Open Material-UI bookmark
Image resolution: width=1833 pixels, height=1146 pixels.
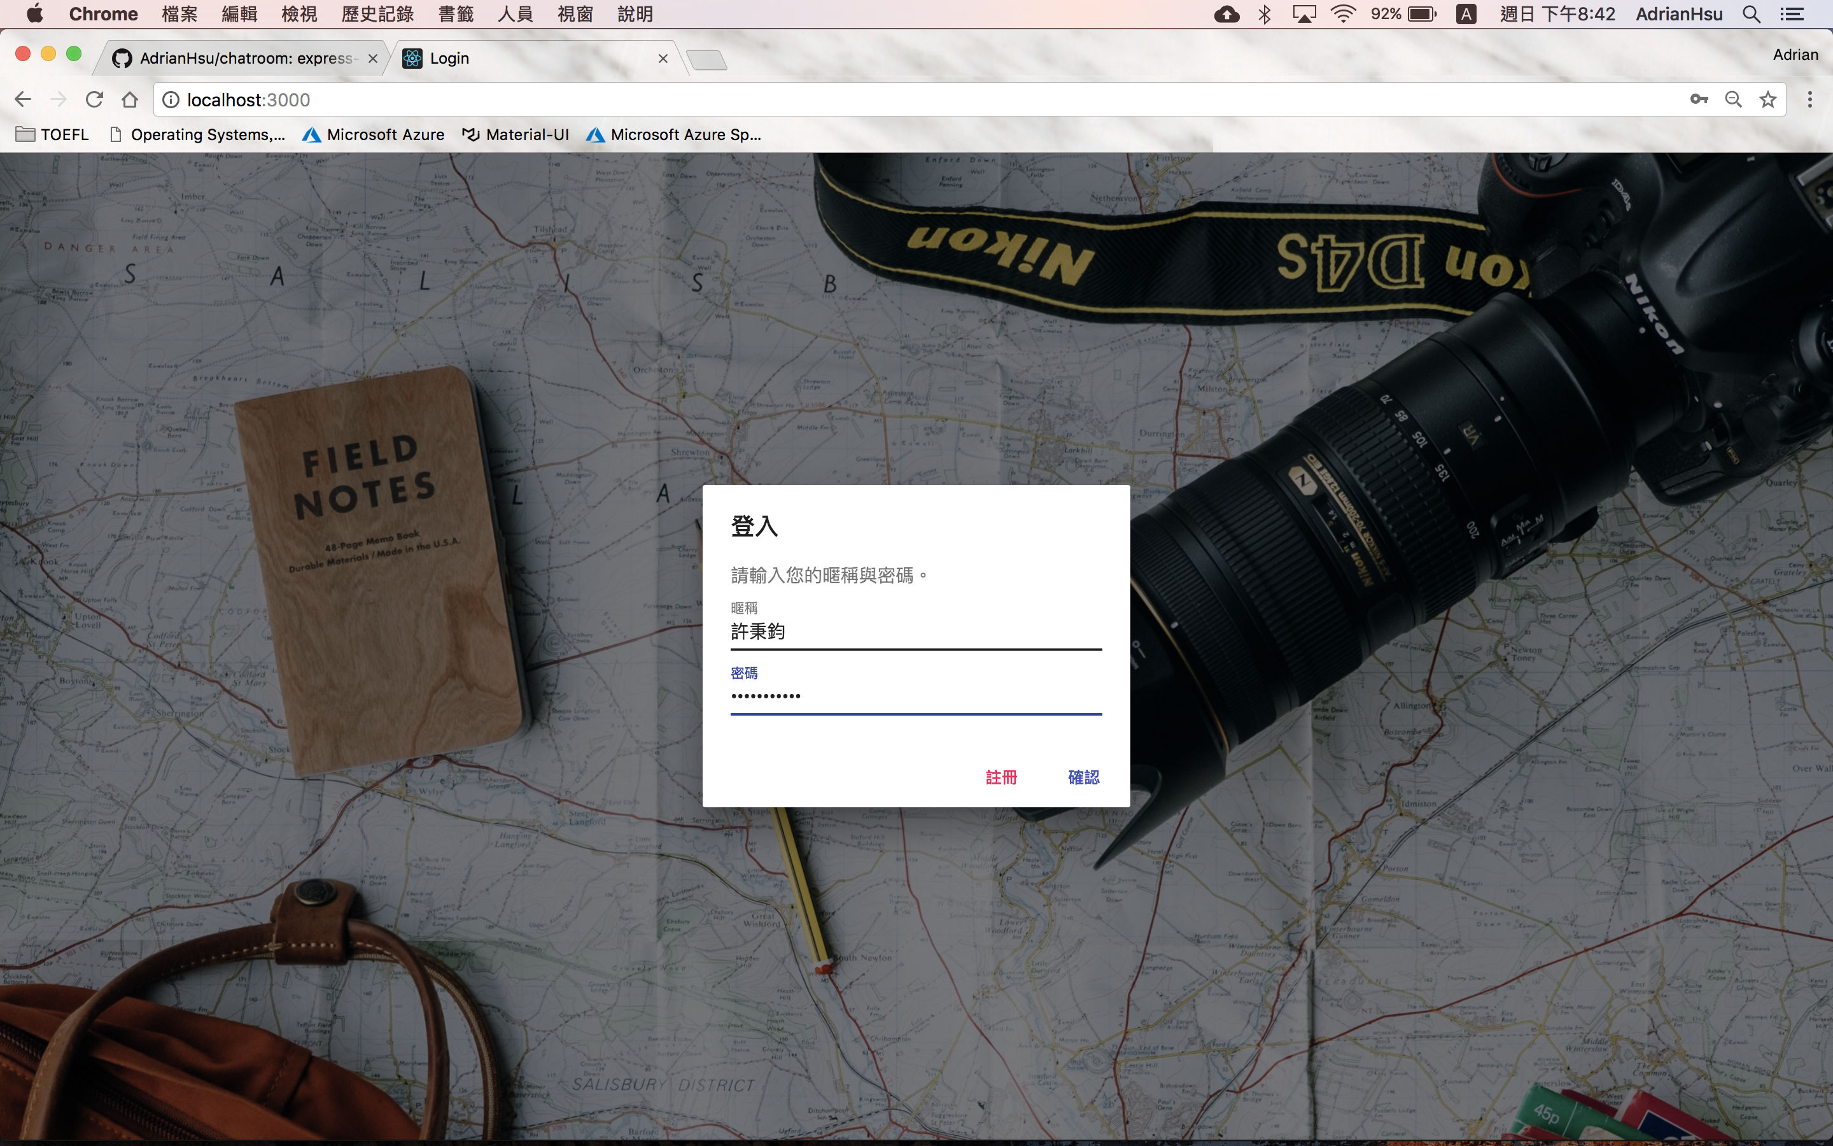516,134
